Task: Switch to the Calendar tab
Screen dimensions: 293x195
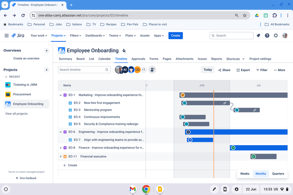Action: [x=104, y=59]
